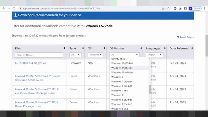Open G2 PCL5 Driver Package link
208x117 pixels.
tap(36, 104)
